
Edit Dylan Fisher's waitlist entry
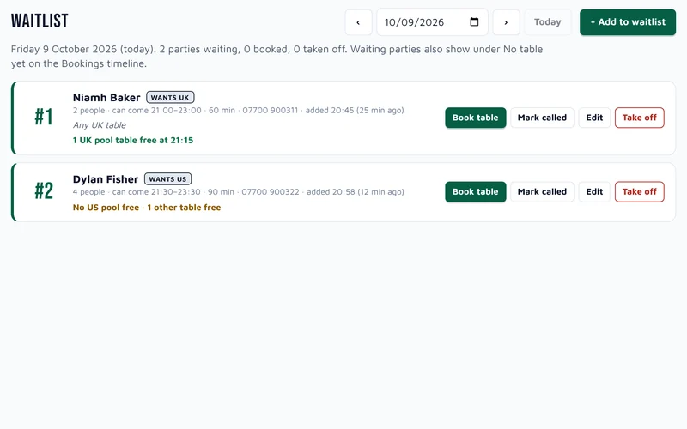pyautogui.click(x=594, y=191)
